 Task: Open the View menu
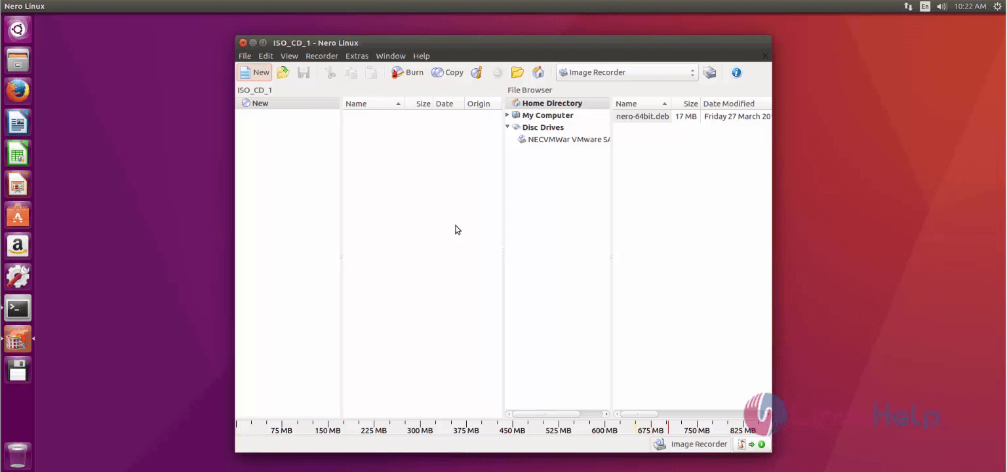tap(289, 56)
